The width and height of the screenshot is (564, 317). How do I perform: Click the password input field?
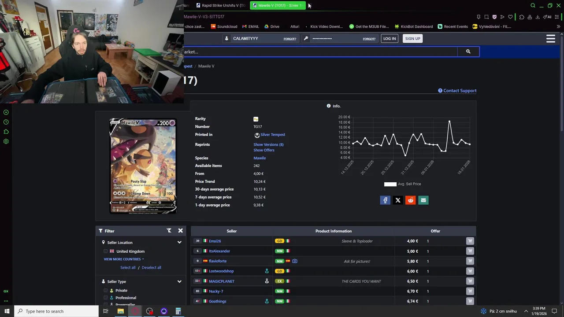point(337,39)
